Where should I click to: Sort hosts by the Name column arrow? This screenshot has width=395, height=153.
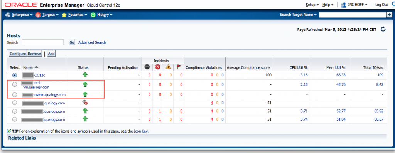tap(36, 67)
